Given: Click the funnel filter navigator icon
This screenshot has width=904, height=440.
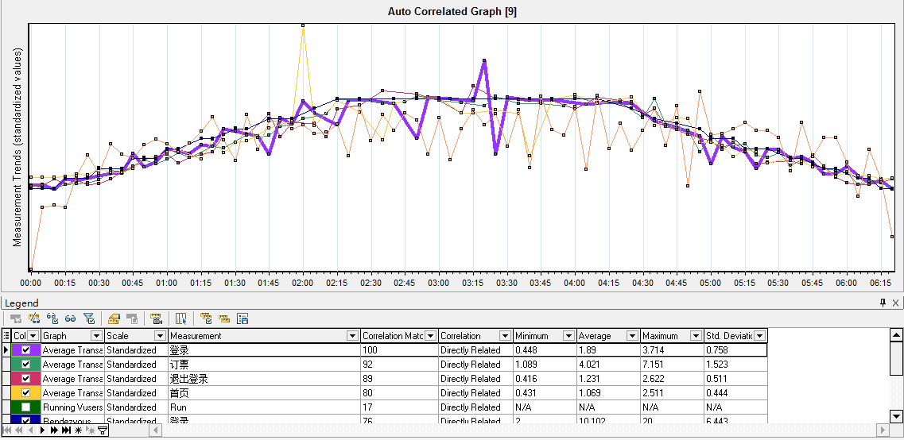Looking at the screenshot, I should pyautogui.click(x=102, y=430).
